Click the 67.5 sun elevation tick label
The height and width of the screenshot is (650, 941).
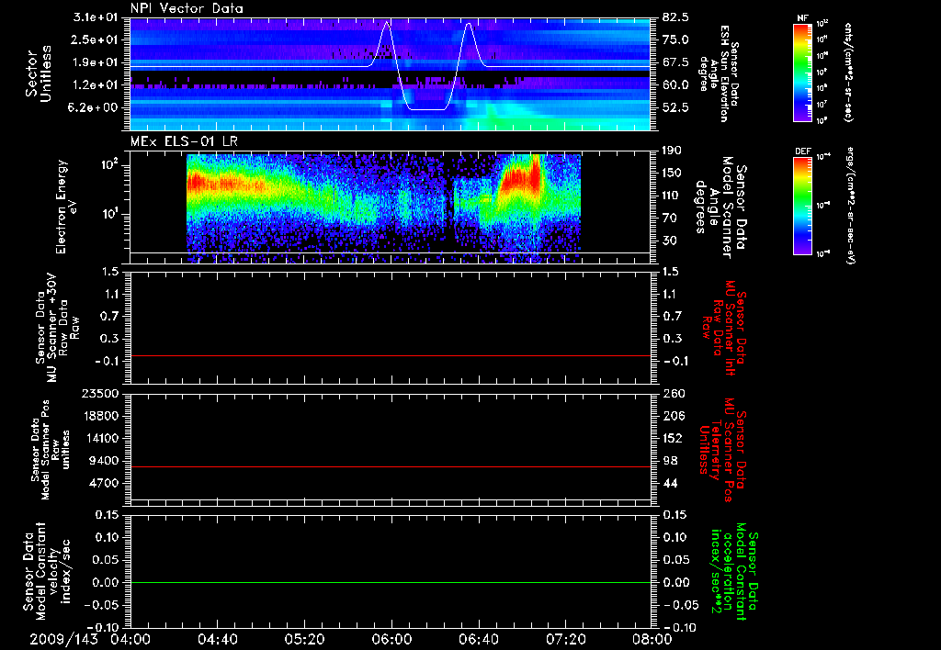click(x=675, y=62)
